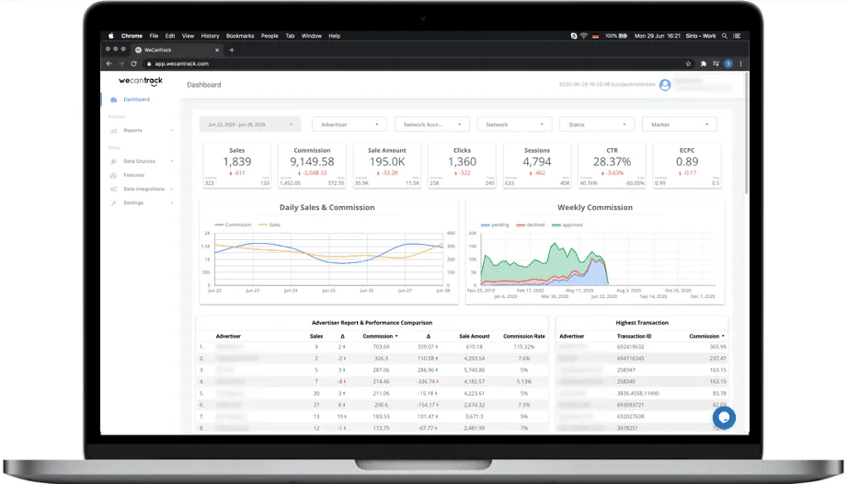
Task: Open Spotlight search icon
Action: (x=725, y=36)
